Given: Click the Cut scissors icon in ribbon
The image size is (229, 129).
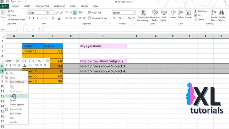Looking at the screenshot, I should (x=9, y=11).
